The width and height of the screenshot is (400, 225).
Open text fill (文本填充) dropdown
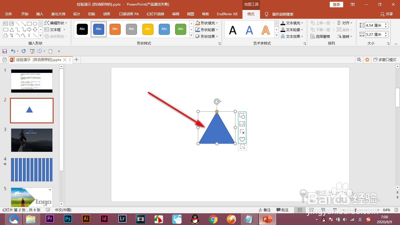pos(292,23)
